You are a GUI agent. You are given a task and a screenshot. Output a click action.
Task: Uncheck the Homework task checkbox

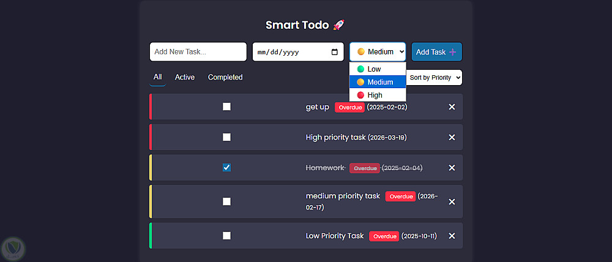pos(226,167)
